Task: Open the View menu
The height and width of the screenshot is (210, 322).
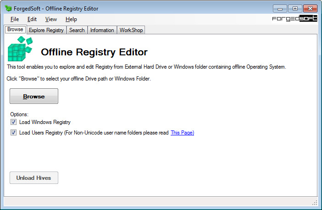Action: click(x=51, y=19)
